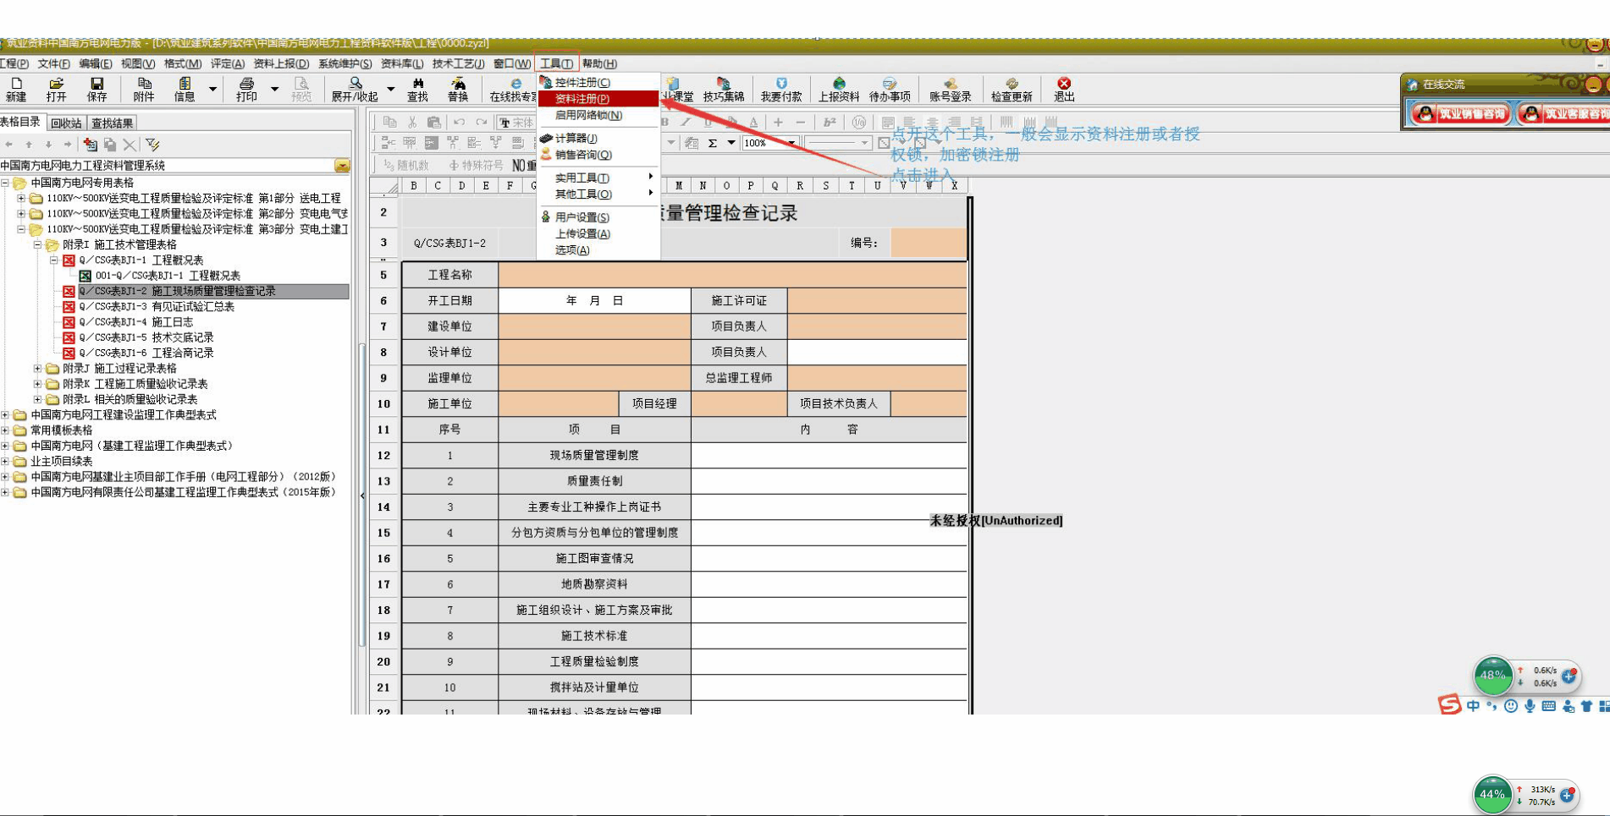The height and width of the screenshot is (816, 1610).
Task: Collapse the 中国南方电网专用表格 tree node
Action: point(6,183)
